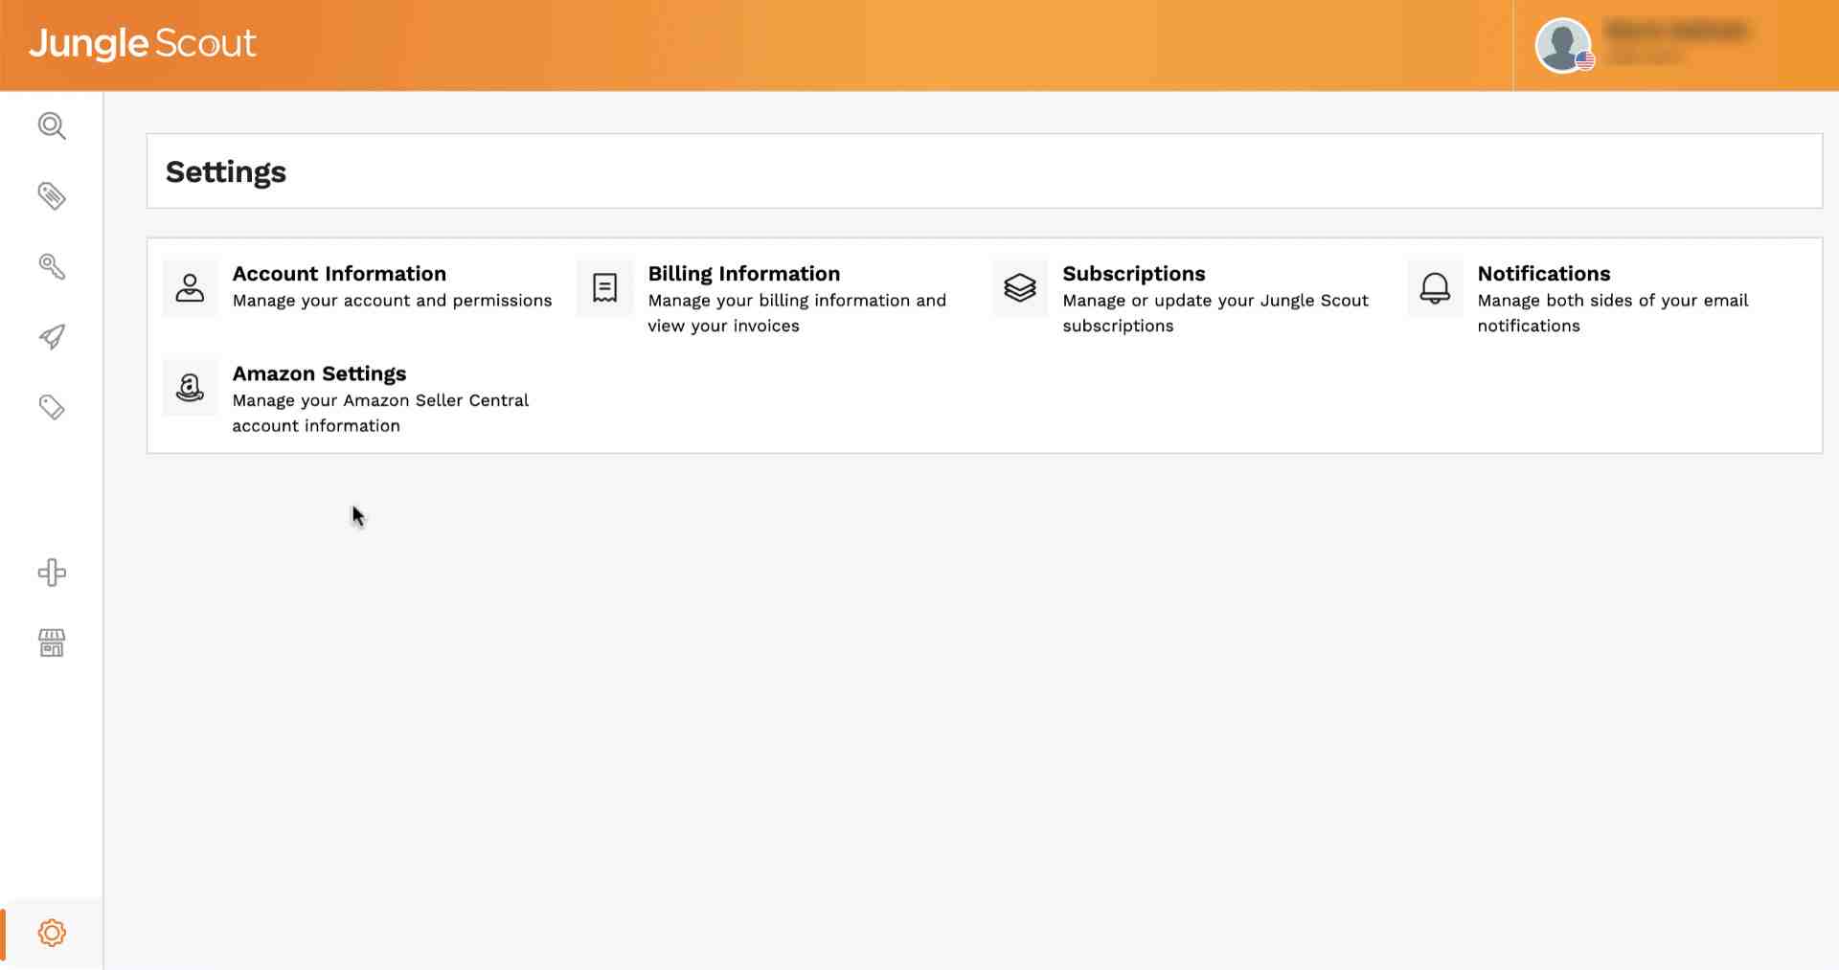Open the storefront marketplace sidebar icon

coord(52,643)
